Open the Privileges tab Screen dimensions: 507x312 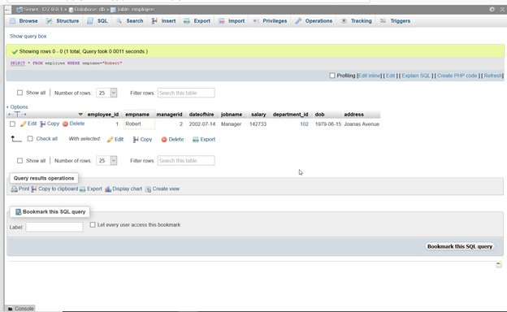coord(270,21)
